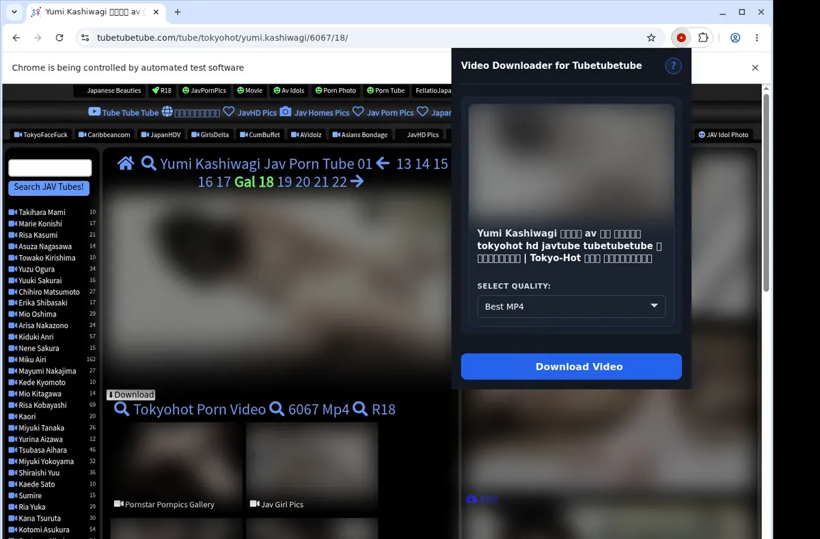Go to previous gallery with left arrow
Screen dimensions: 820x539
tap(383, 163)
